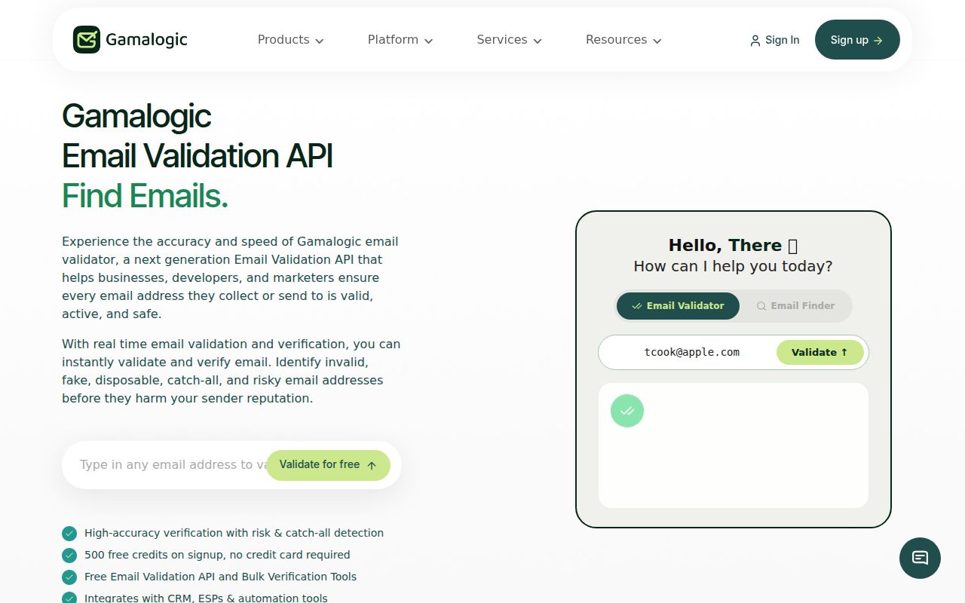Screen dimensions: 965x603
Task: Click 'High-accuracy verification with risk' text
Action: click(x=234, y=533)
